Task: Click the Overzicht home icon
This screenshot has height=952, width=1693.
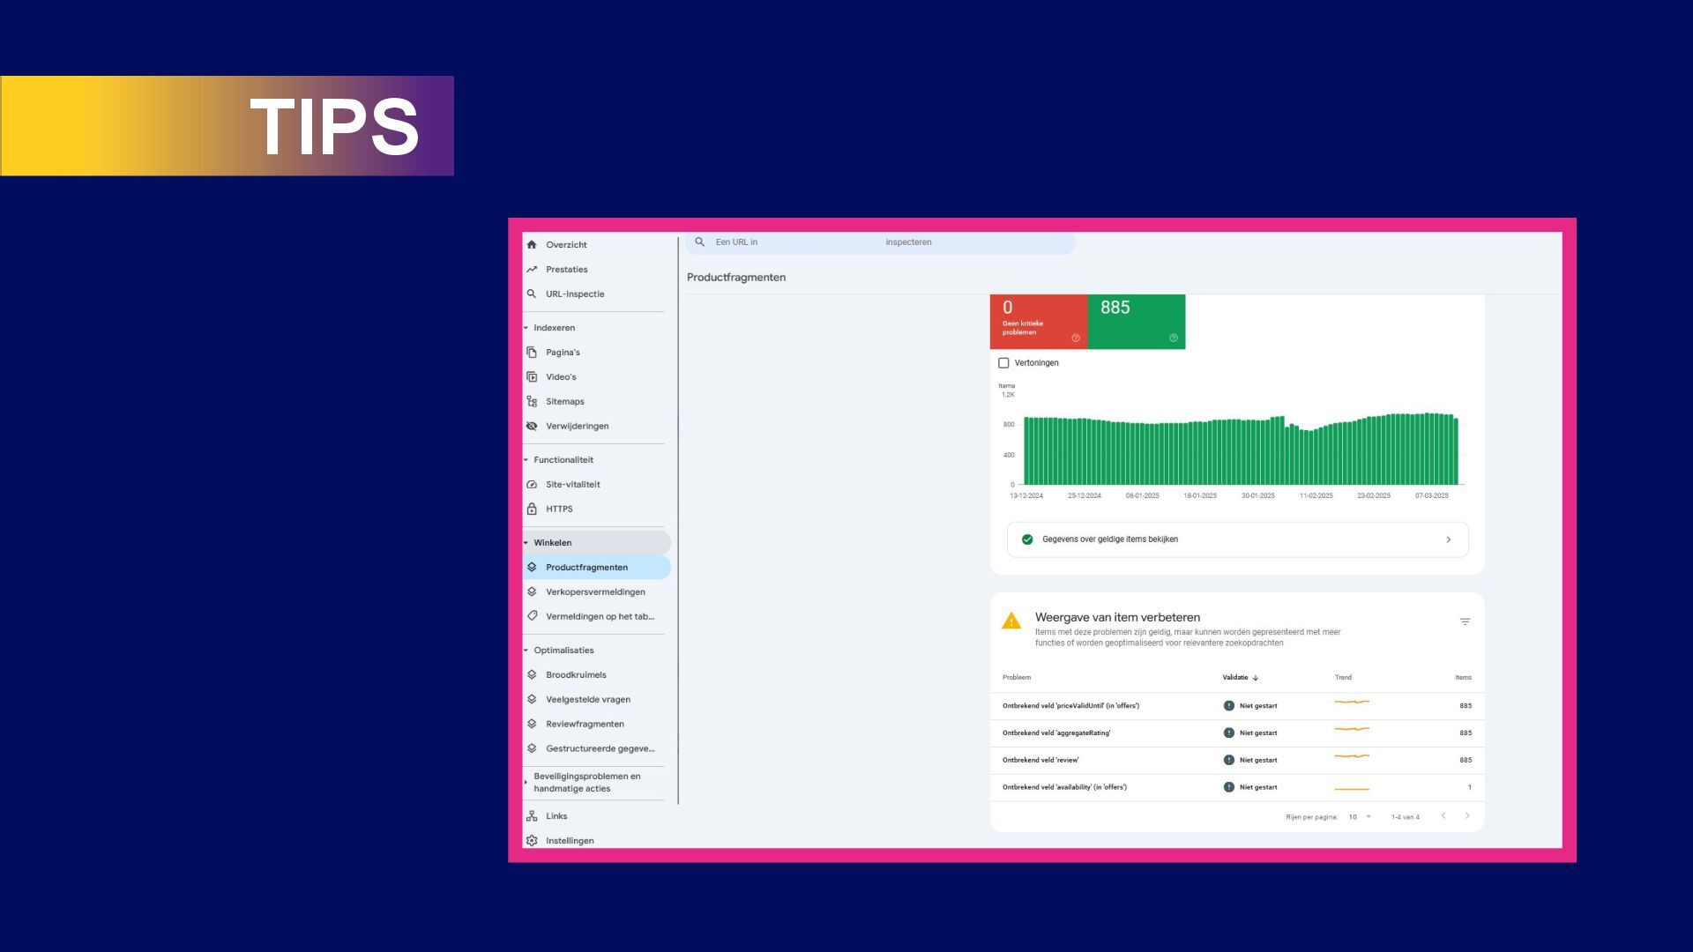Action: (532, 245)
